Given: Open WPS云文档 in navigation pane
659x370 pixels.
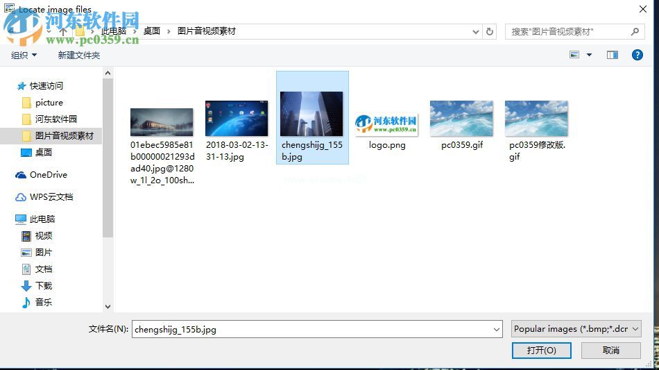Looking at the screenshot, I should (51, 196).
